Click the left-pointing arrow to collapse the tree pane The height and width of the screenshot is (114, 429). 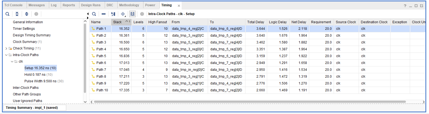coord(88,14)
